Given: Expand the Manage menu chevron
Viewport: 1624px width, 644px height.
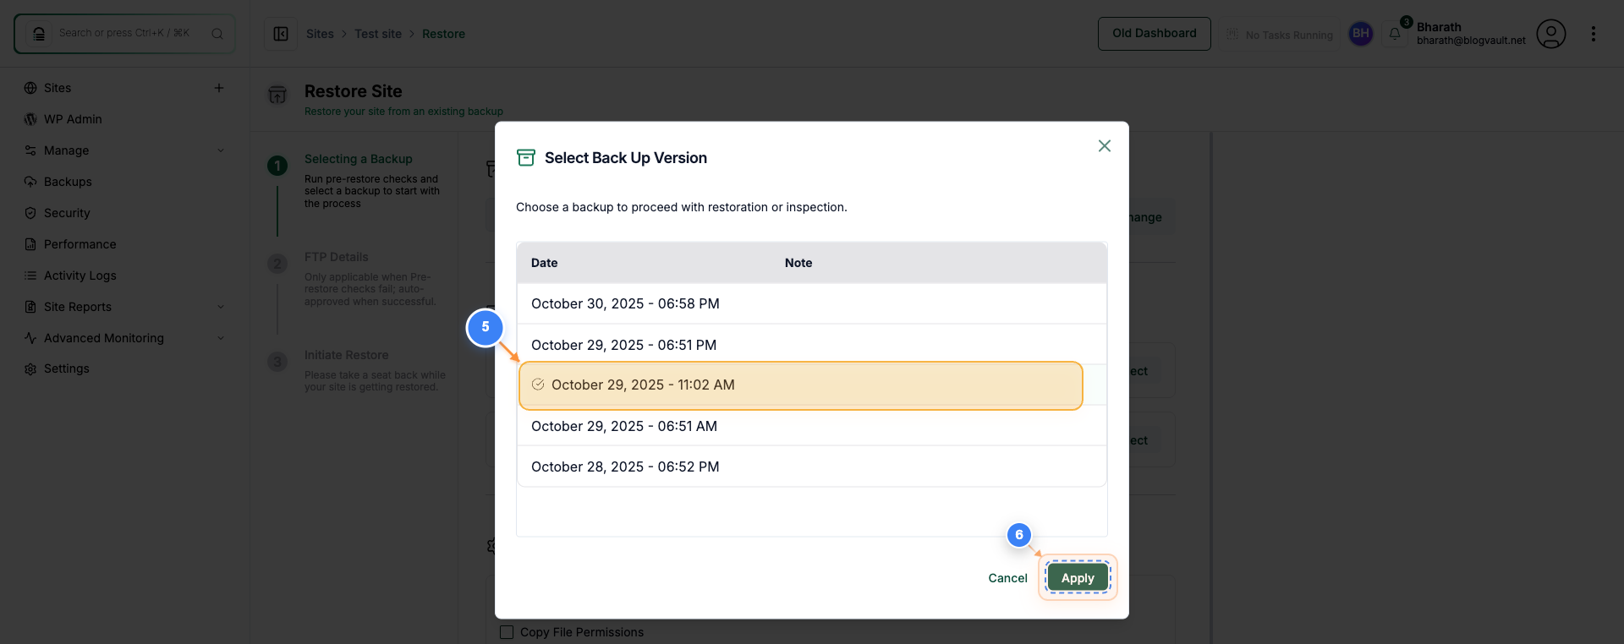Looking at the screenshot, I should pos(221,150).
